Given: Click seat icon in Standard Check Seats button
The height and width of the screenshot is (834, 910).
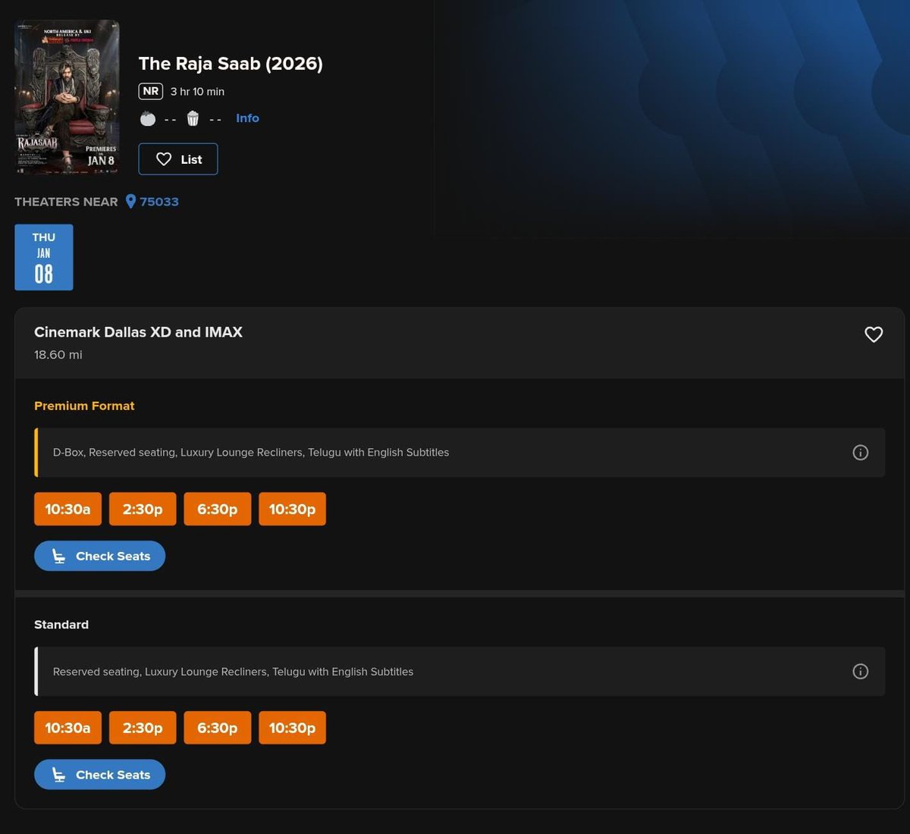Looking at the screenshot, I should (58, 775).
